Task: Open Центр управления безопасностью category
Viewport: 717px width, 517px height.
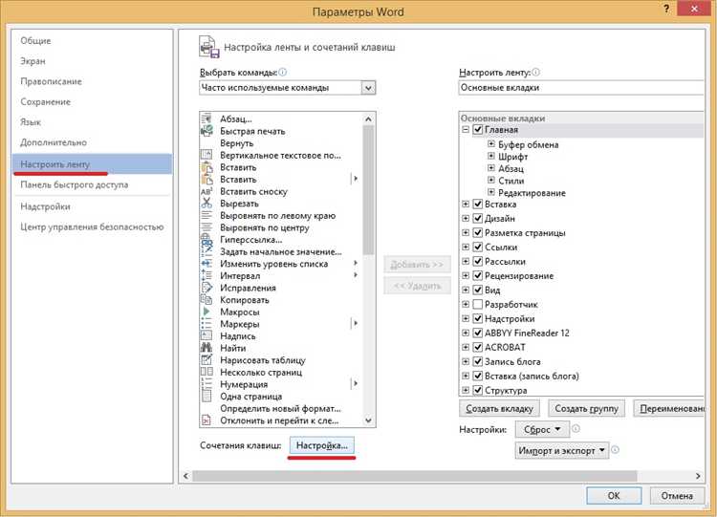Action: pyautogui.click(x=92, y=226)
